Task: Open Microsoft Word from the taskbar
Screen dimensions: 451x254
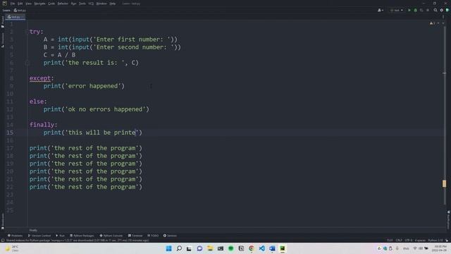Action: 272,248
